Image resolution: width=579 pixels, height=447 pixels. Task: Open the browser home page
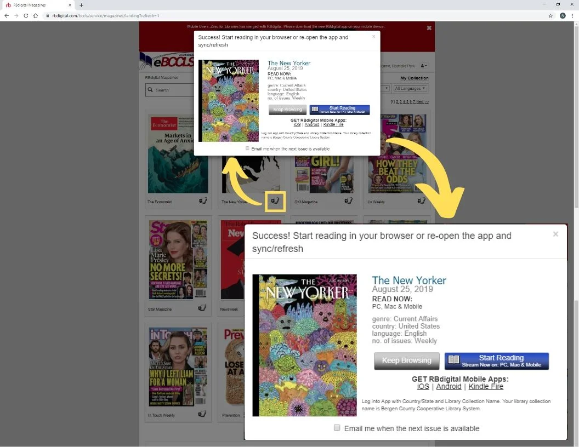(36, 15)
